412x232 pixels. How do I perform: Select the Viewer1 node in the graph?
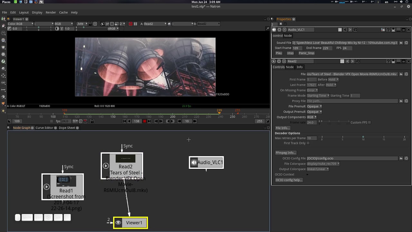pos(130,223)
